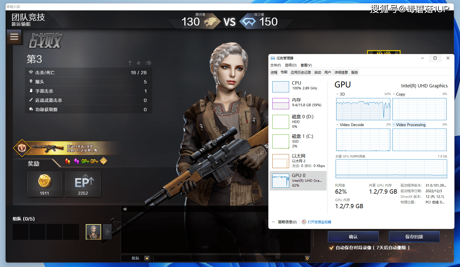Select the memory (内存) performance item
This screenshot has height=267, width=460.
pos(298,103)
